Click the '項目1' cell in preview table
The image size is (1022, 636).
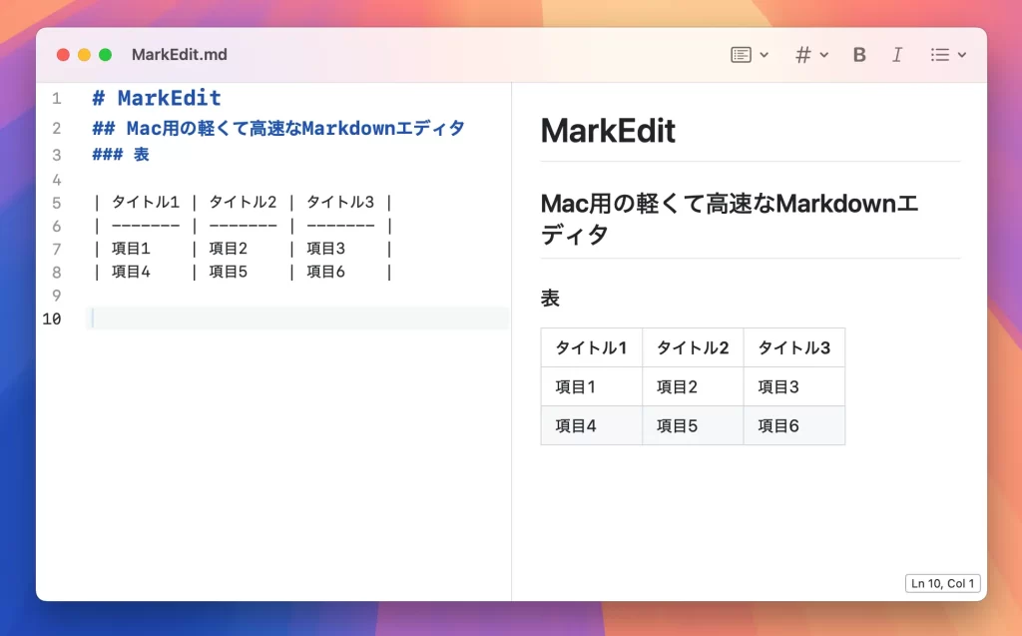coord(592,386)
